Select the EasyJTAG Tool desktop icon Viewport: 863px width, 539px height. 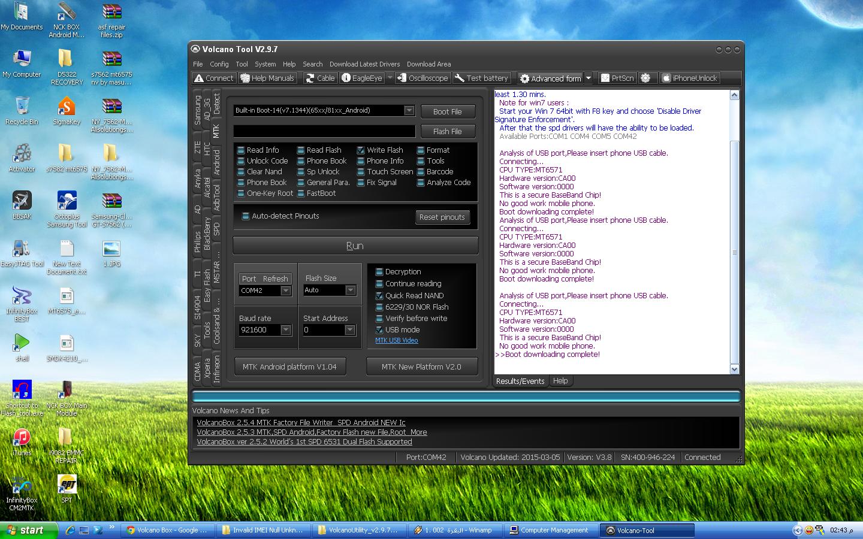[x=22, y=253]
